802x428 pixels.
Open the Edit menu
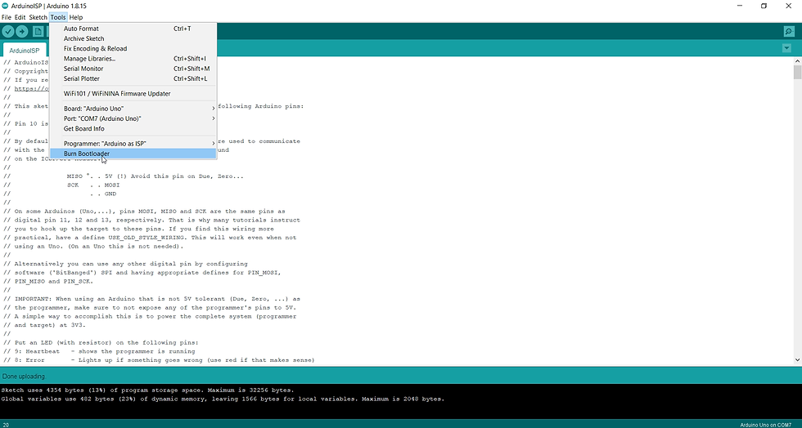[20, 17]
